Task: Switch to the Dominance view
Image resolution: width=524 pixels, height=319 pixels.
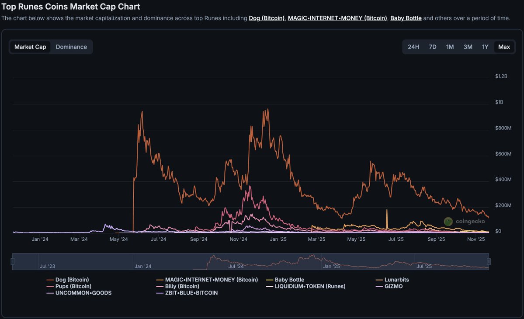Action: click(71, 46)
